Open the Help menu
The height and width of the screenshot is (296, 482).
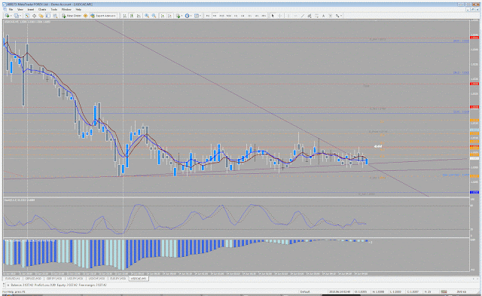[78, 10]
